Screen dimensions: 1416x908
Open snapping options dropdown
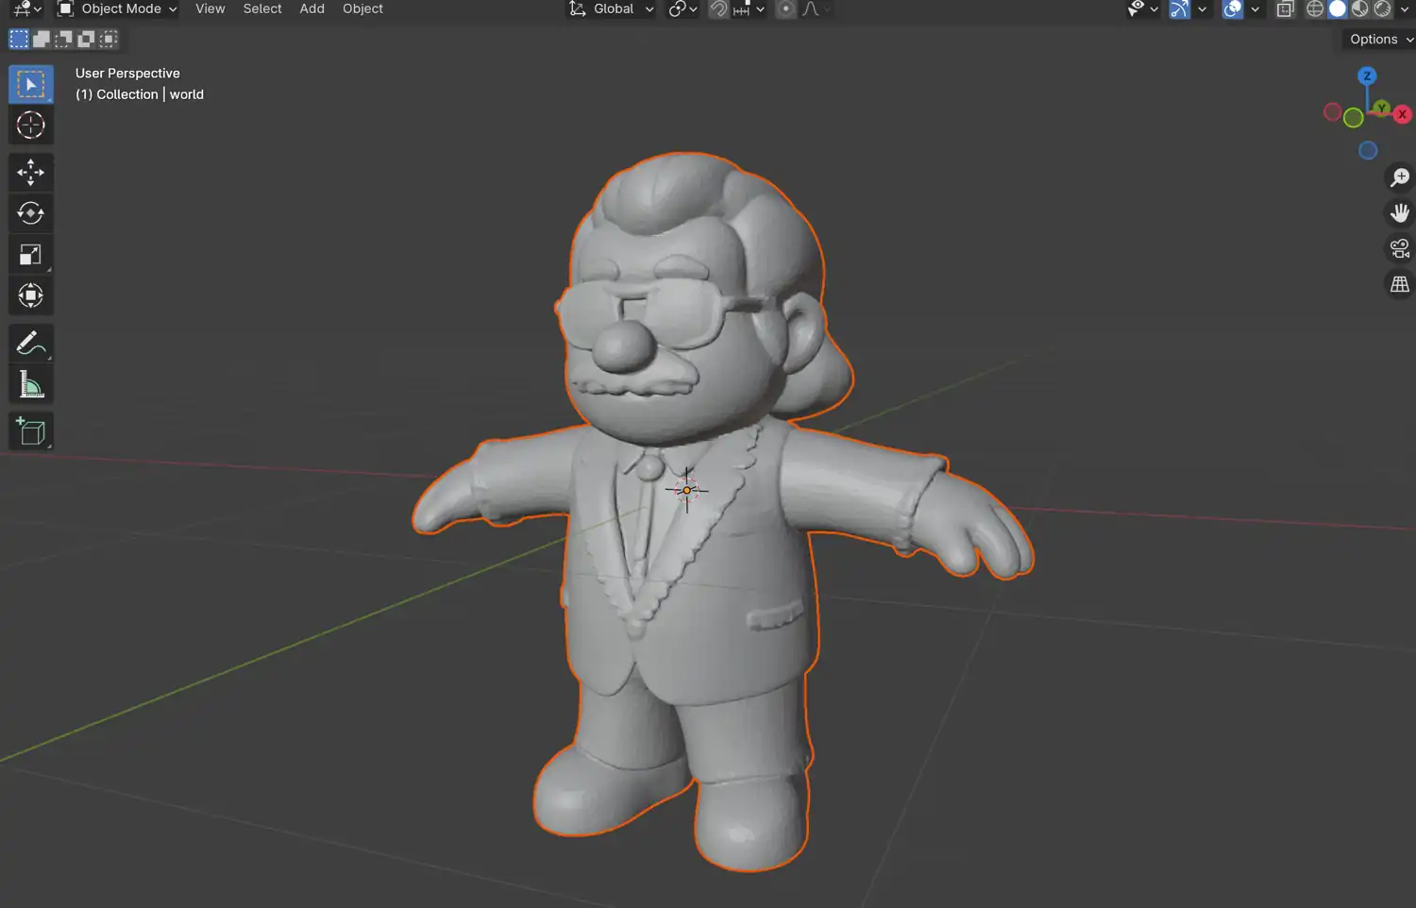click(750, 9)
